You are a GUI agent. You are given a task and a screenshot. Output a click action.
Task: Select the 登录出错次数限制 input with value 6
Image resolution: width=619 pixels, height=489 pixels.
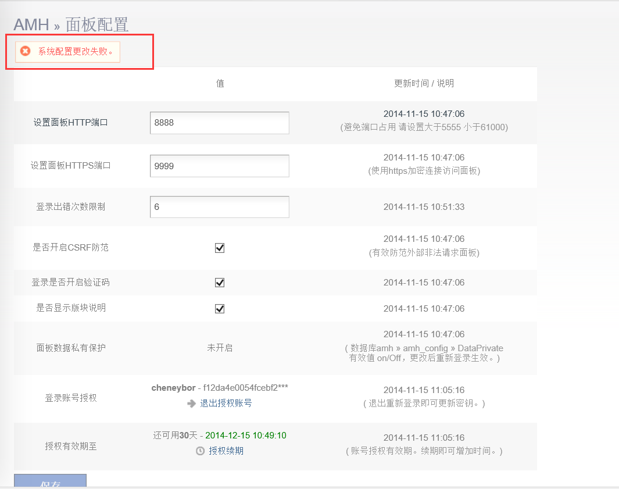[219, 207]
